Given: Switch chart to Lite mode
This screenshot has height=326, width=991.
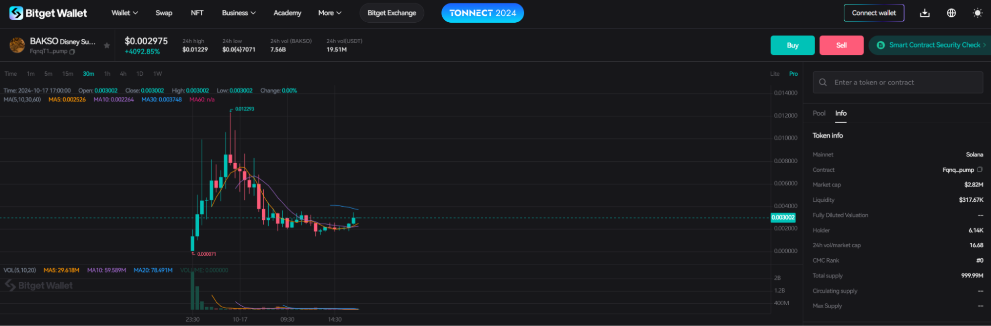Looking at the screenshot, I should 775,74.
